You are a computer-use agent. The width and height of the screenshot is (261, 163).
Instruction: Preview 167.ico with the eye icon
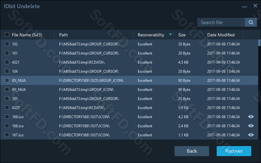[x=251, y=135]
